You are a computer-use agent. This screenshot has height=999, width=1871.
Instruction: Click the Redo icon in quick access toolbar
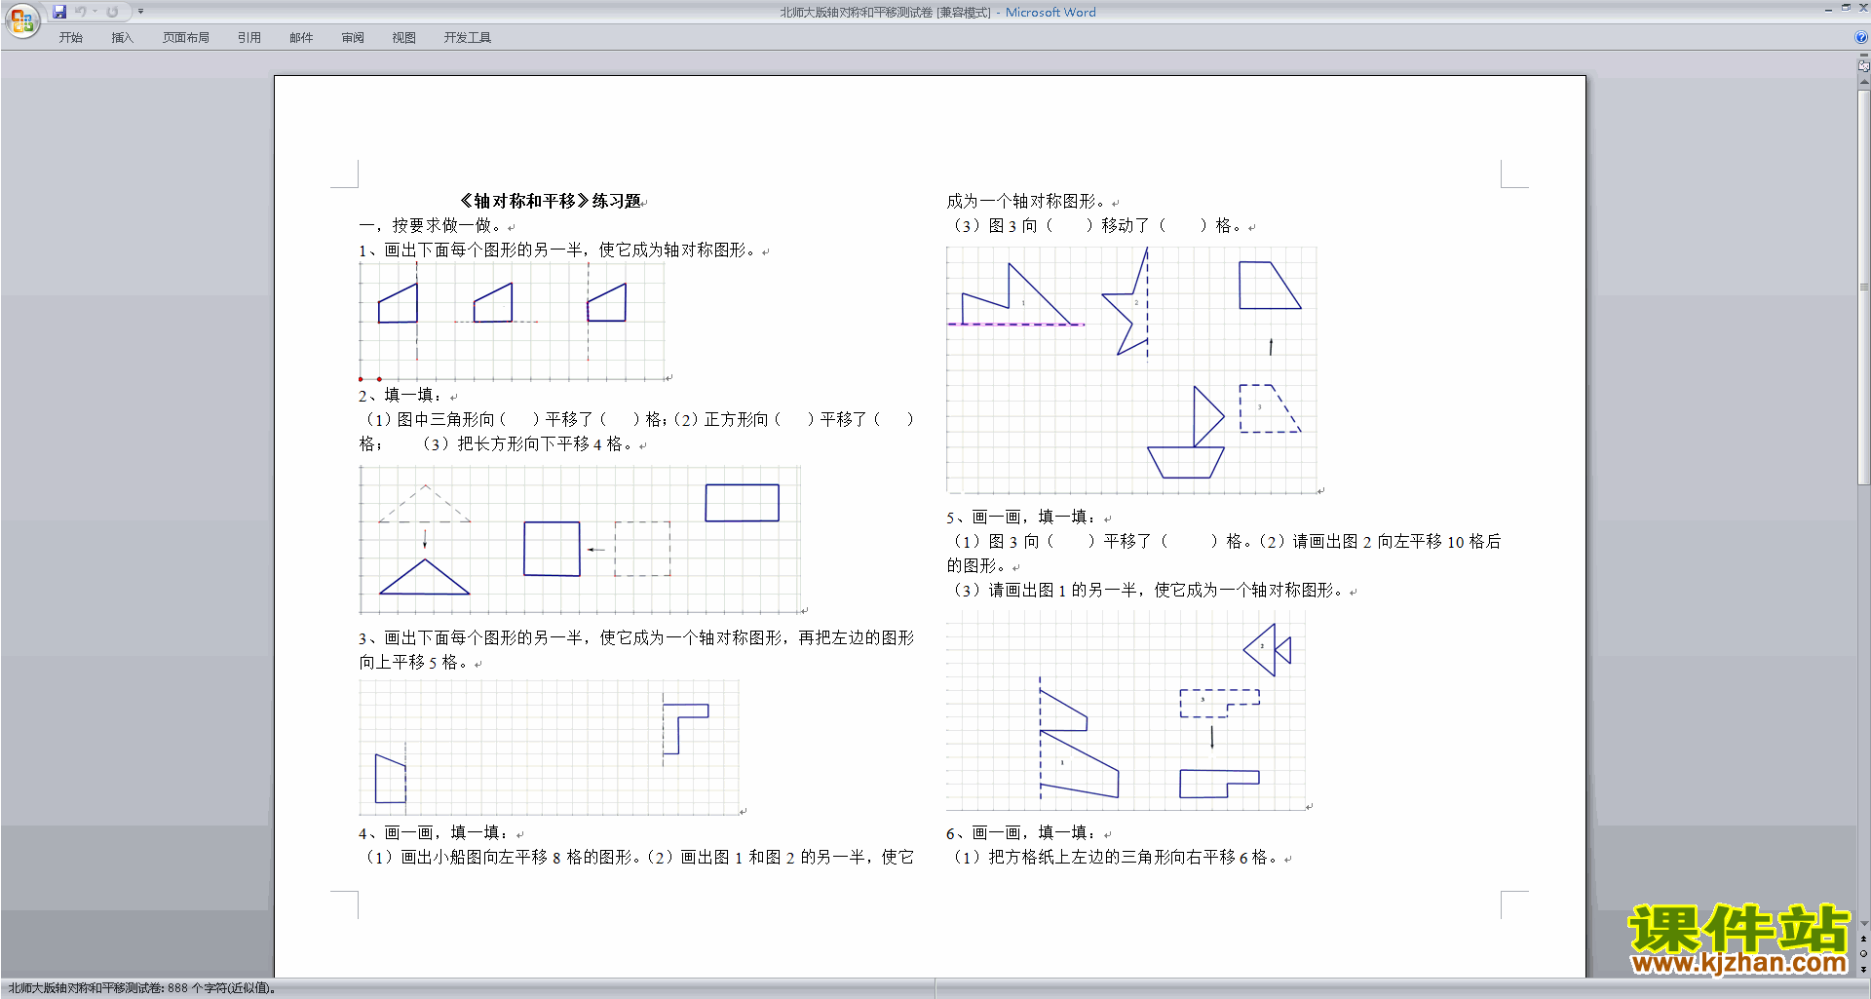coord(112,12)
